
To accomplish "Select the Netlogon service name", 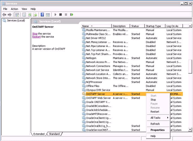I will pyautogui.click(x=91, y=58).
